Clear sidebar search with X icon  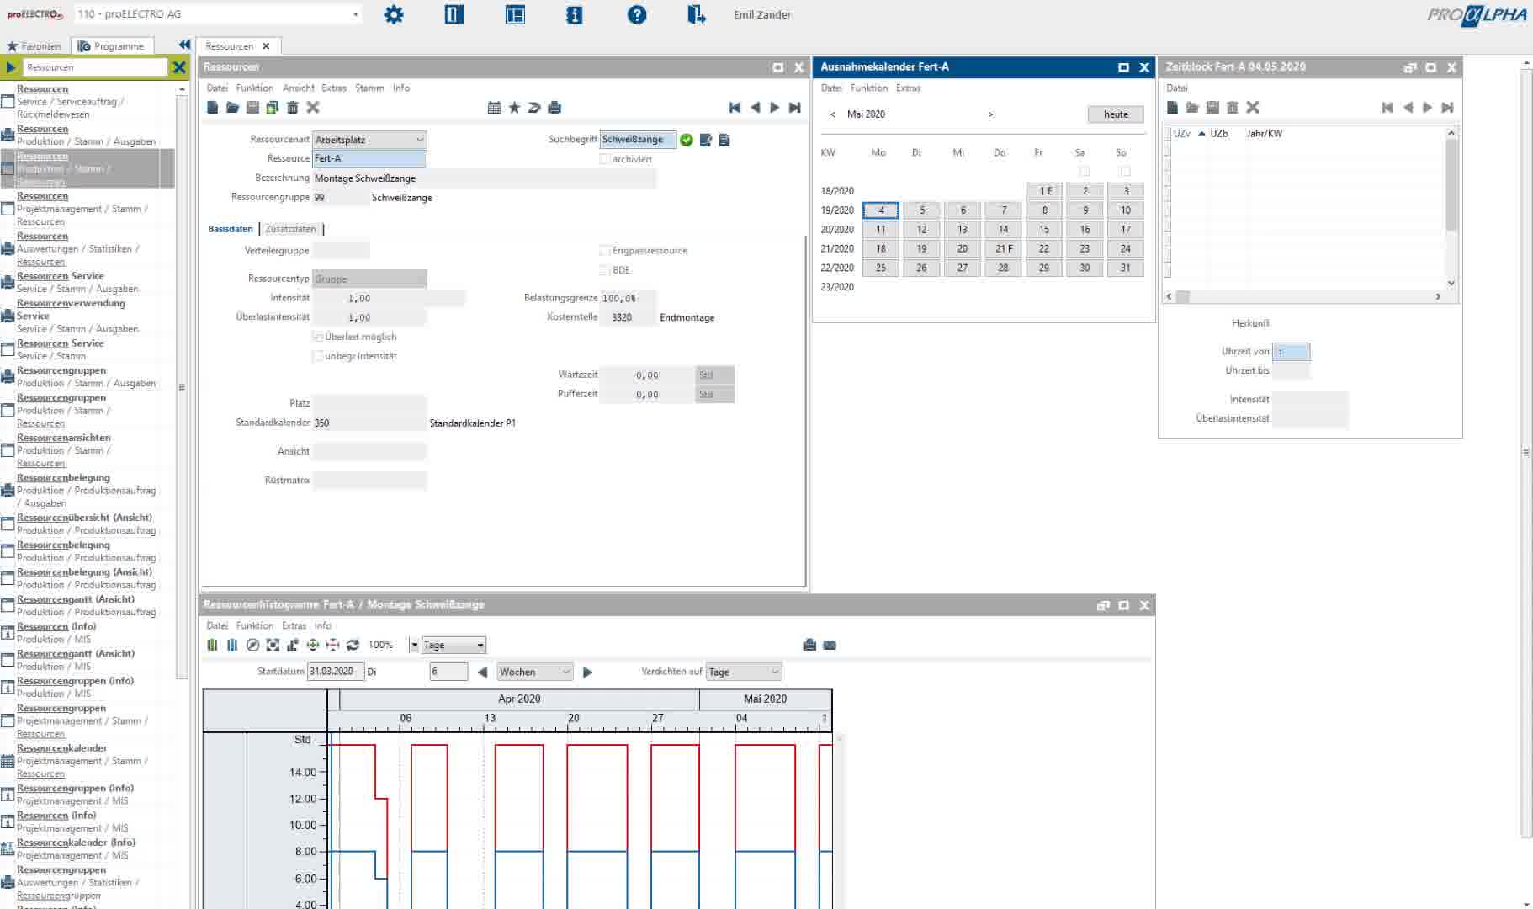point(179,67)
